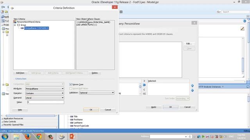Open Firefox from taskbar
Image resolution: width=250 pixels, height=140 pixels.
pyautogui.click(x=27, y=136)
